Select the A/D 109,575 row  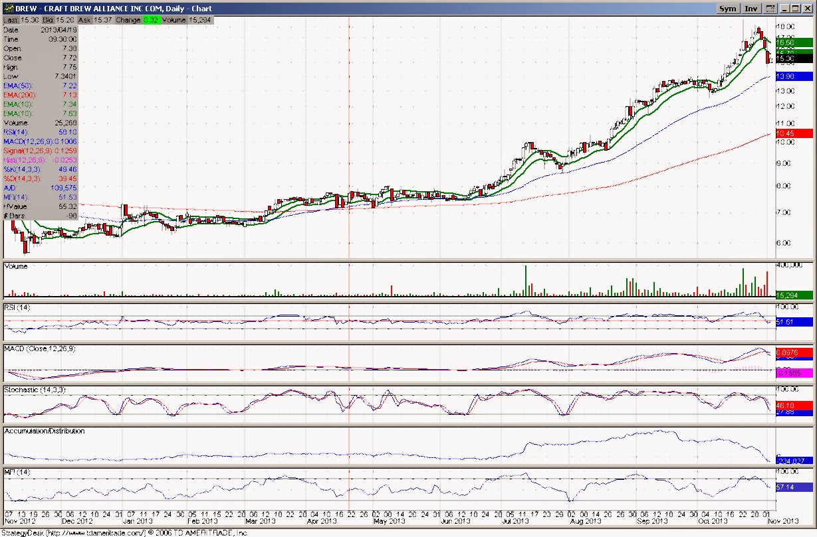click(41, 188)
